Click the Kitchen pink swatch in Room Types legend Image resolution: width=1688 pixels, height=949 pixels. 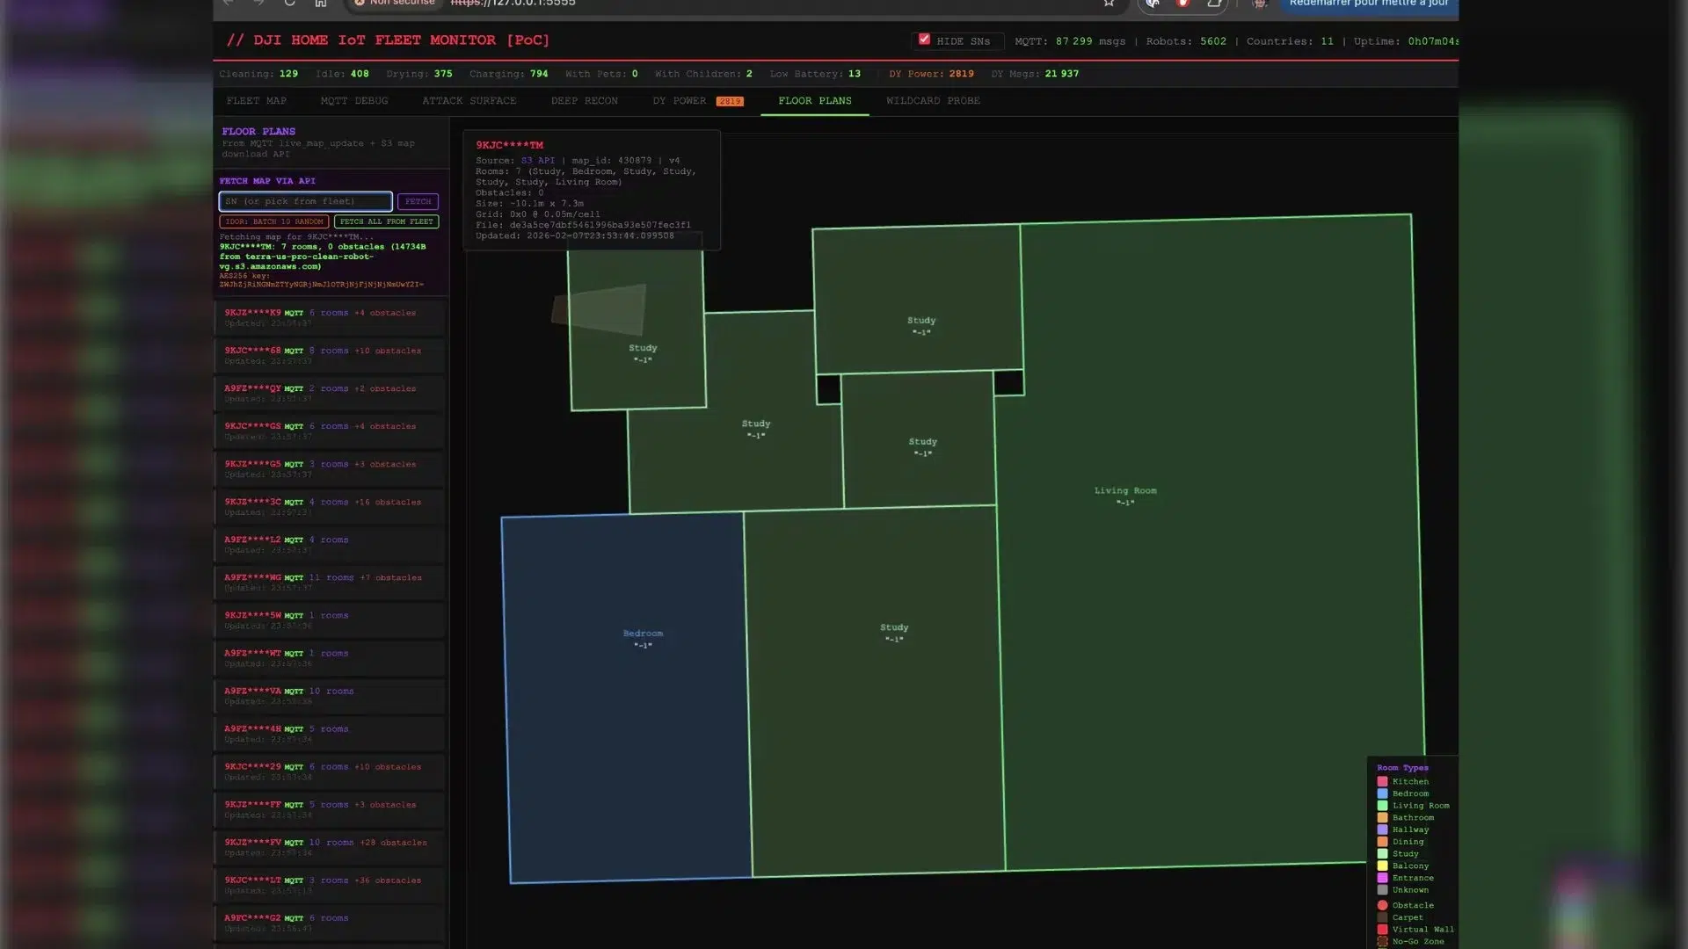pos(1382,781)
